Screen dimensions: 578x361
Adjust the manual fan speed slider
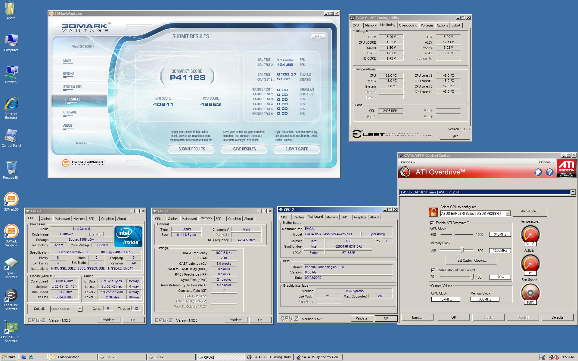(x=472, y=277)
